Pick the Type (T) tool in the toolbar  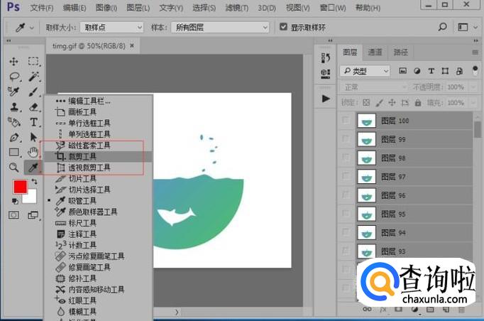33,122
